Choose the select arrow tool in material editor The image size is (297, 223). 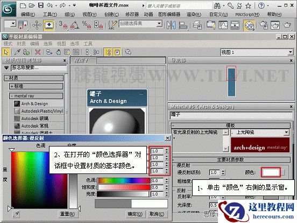pyautogui.click(x=6, y=52)
